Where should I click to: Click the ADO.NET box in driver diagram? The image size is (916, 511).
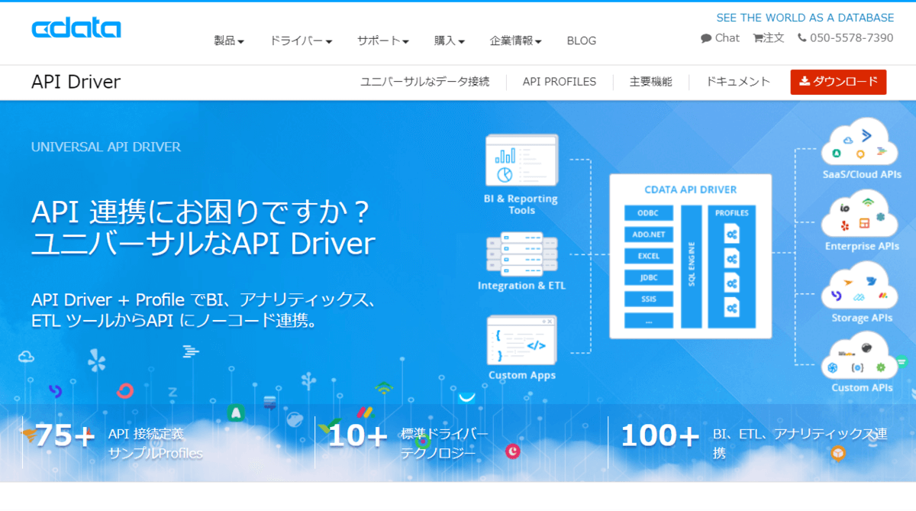pyautogui.click(x=648, y=234)
